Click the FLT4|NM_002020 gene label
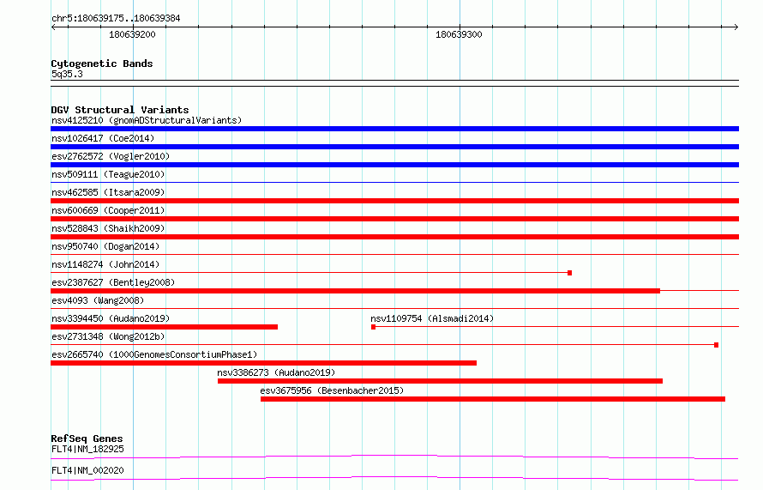Image resolution: width=763 pixels, height=490 pixels. 87,470
